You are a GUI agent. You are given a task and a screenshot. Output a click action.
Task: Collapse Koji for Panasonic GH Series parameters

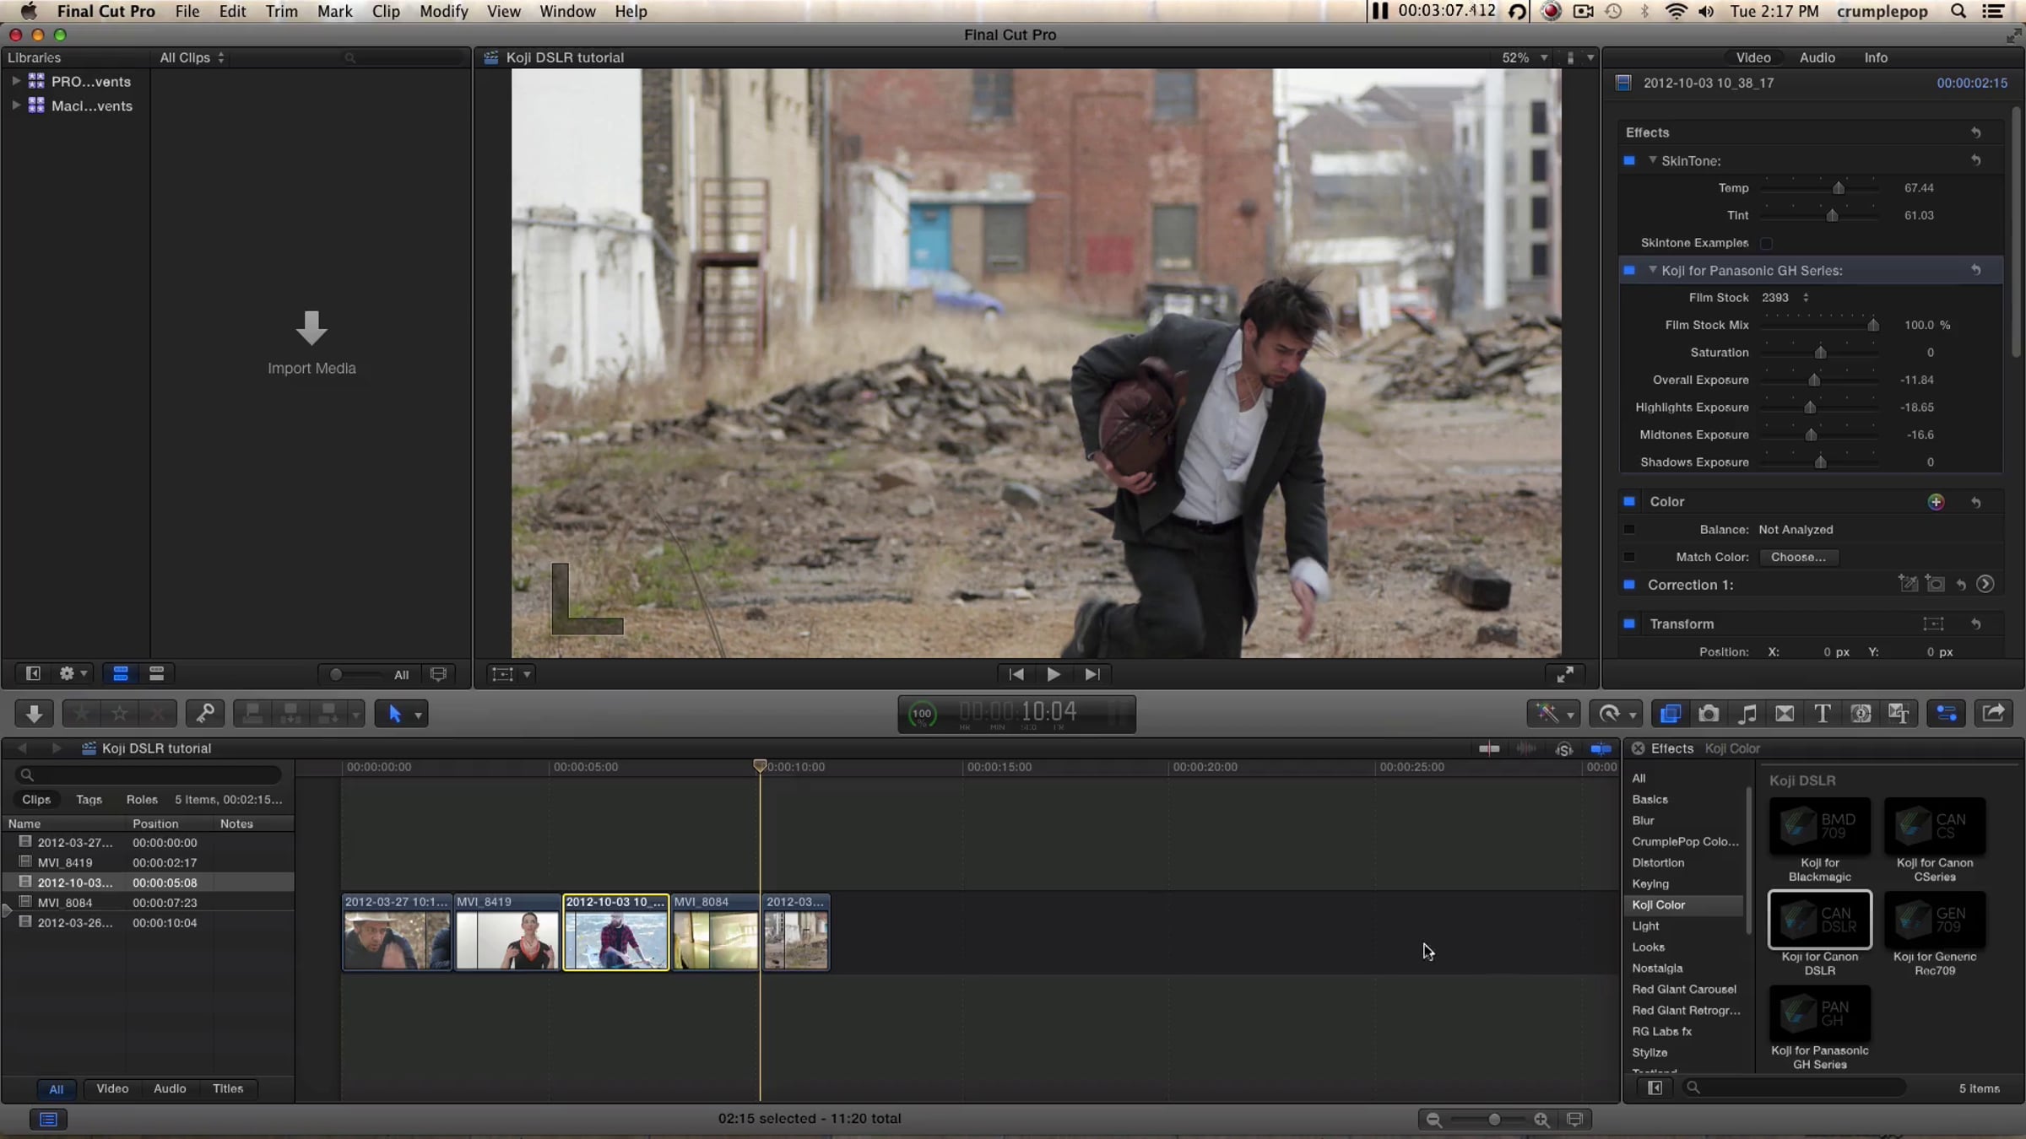(1652, 270)
